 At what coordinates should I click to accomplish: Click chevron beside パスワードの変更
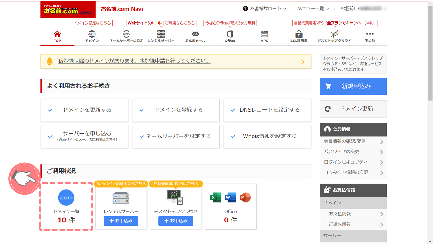pyautogui.click(x=382, y=152)
